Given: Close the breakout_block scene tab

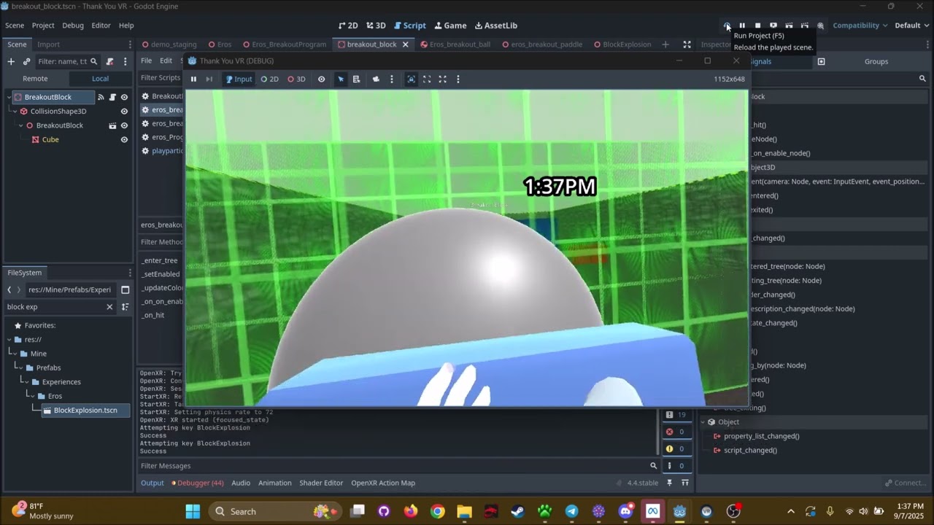Looking at the screenshot, I should (x=405, y=44).
